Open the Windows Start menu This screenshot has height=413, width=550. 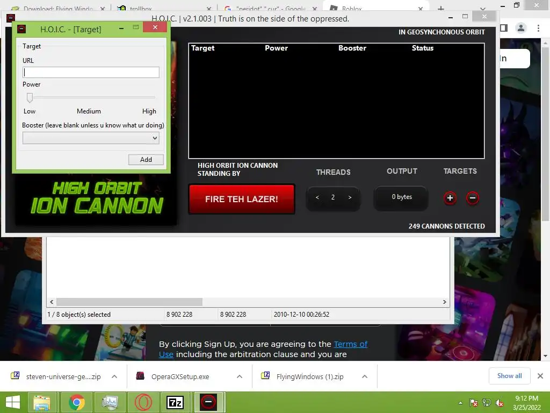[x=13, y=402]
